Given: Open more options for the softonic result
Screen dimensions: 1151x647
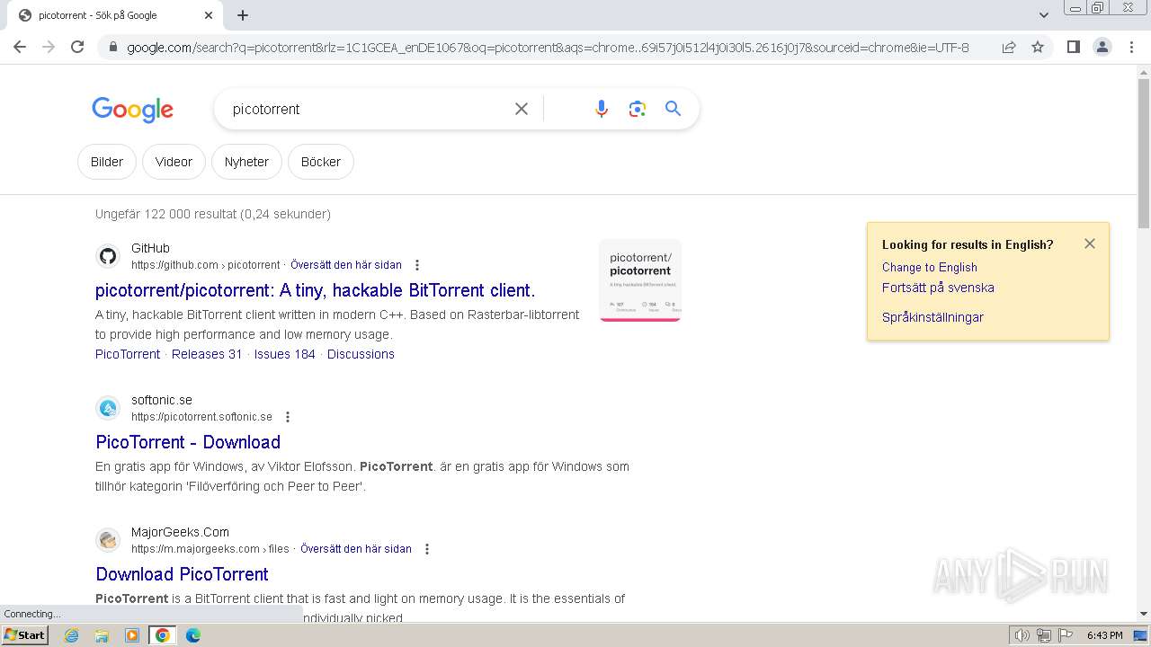Looking at the screenshot, I should click(288, 417).
